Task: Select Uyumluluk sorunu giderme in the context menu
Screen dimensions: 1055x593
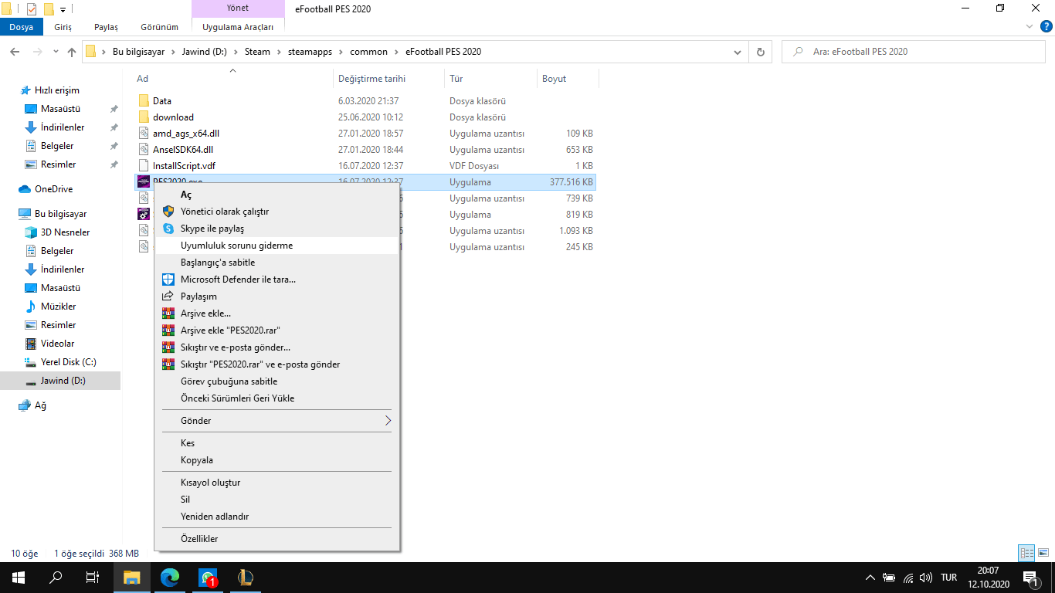Action: (276, 246)
